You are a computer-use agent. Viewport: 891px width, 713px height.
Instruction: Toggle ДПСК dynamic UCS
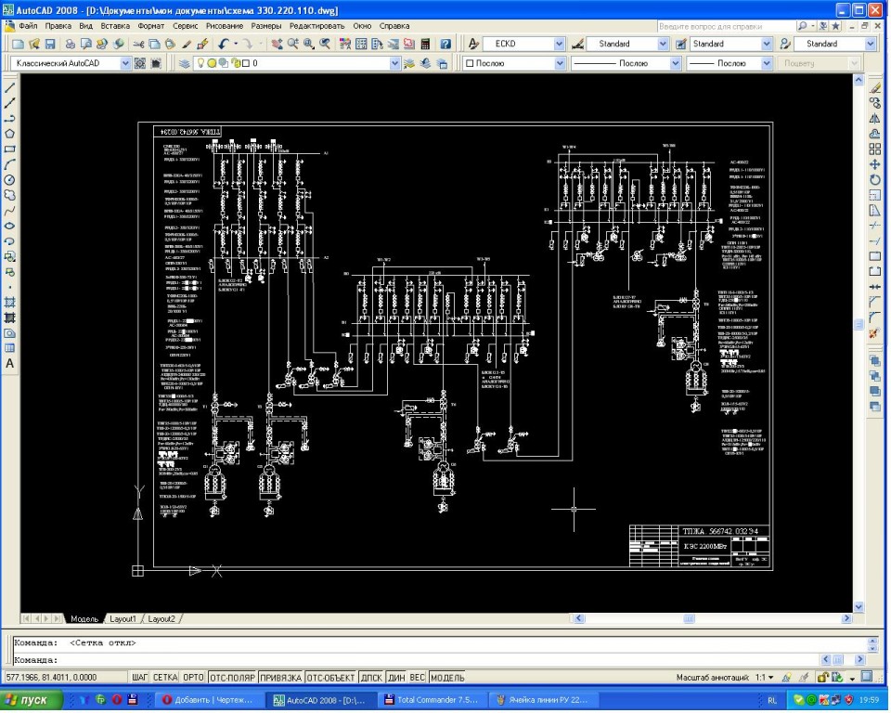tap(371, 678)
